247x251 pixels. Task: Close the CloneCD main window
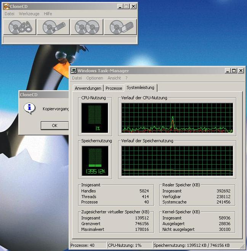point(133,6)
